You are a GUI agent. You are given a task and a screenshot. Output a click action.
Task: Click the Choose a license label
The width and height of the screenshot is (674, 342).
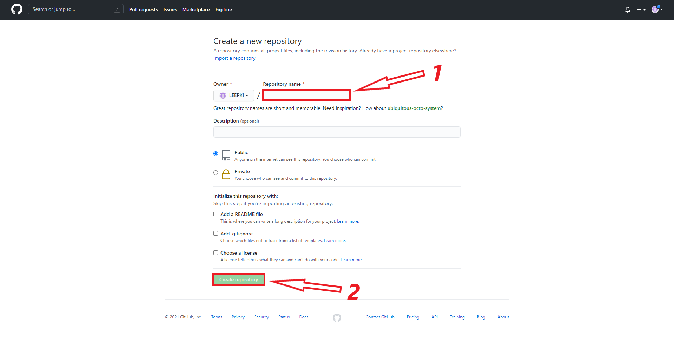(x=239, y=253)
